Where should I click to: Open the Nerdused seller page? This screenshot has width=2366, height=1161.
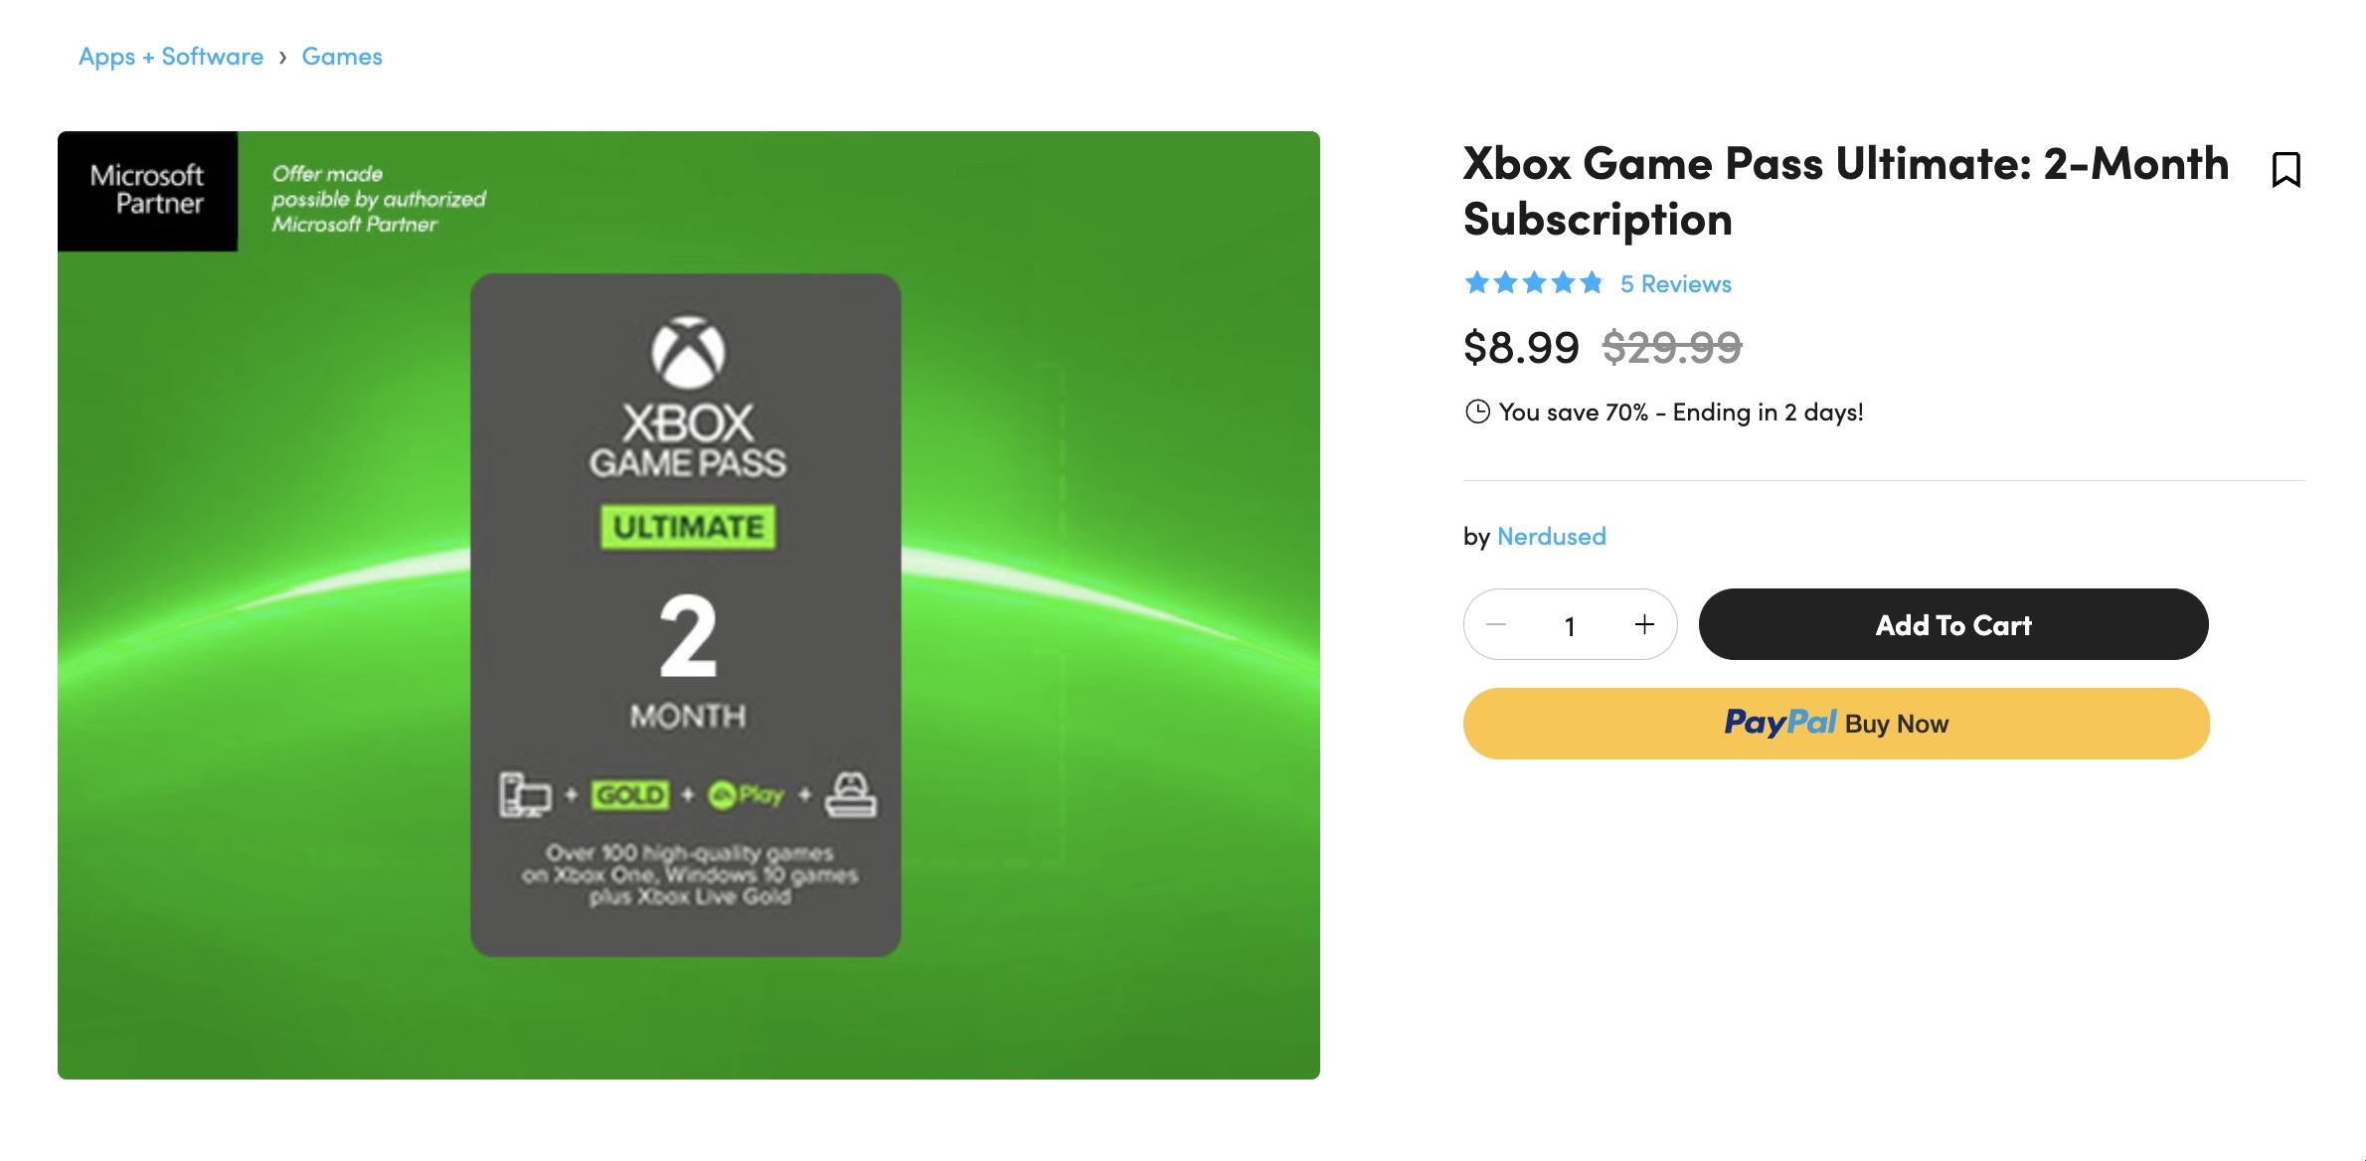coord(1551,536)
